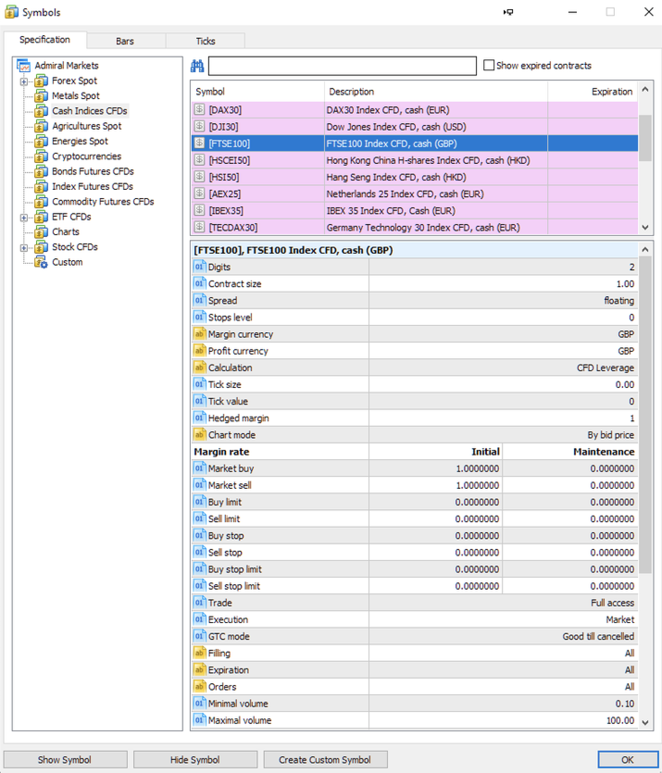Screen dimensions: 662x773
Task: Click the dollar icon beside [DAX30]
Action: coord(200,109)
